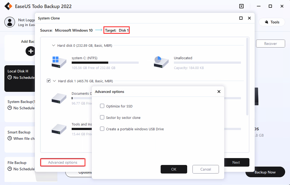Maximize the EaseUS main window
Image resolution: width=290 pixels, height=185 pixels.
[270, 6]
